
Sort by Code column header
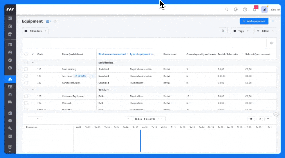tap(40, 54)
